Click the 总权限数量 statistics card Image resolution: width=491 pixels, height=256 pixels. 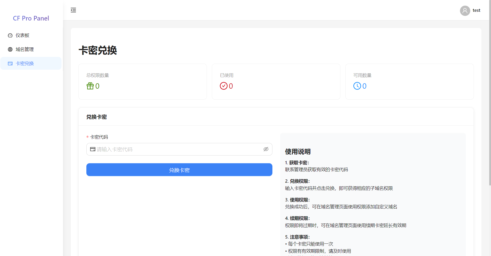(142, 81)
